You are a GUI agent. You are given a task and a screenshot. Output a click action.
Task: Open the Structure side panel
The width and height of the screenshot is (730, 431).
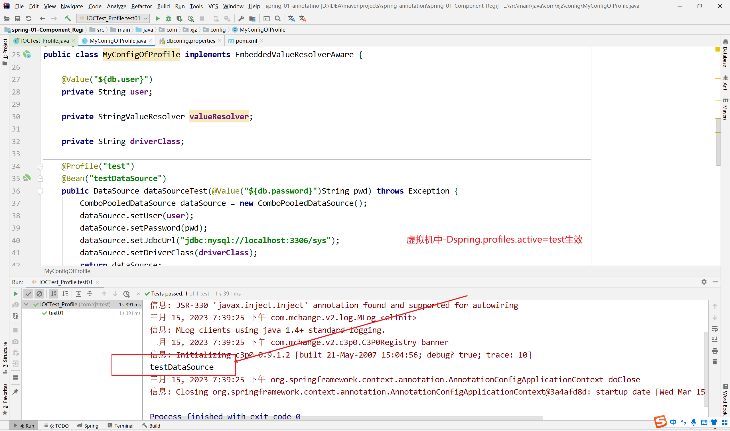5,358
